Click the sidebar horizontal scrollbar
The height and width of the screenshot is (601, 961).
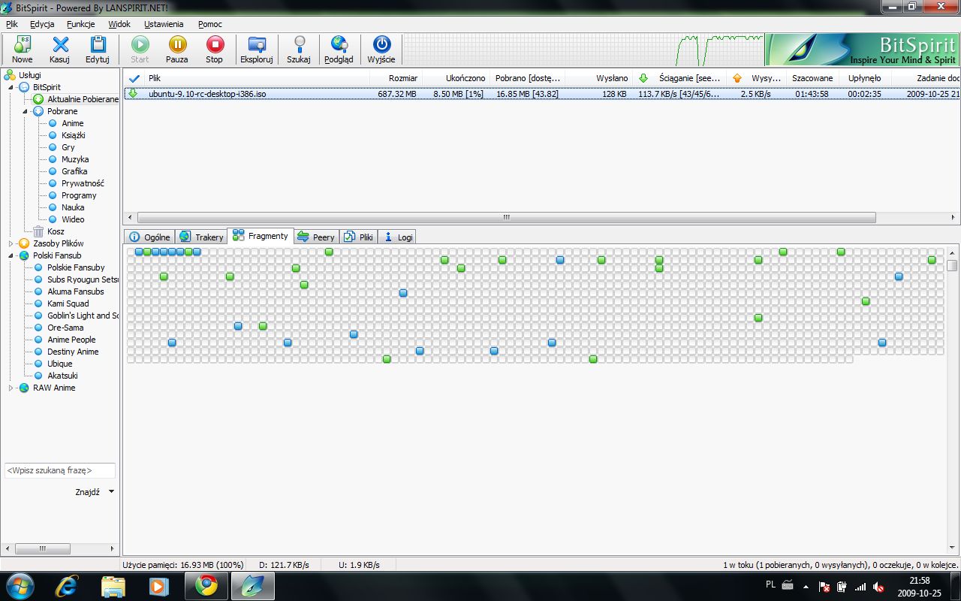tap(41, 549)
